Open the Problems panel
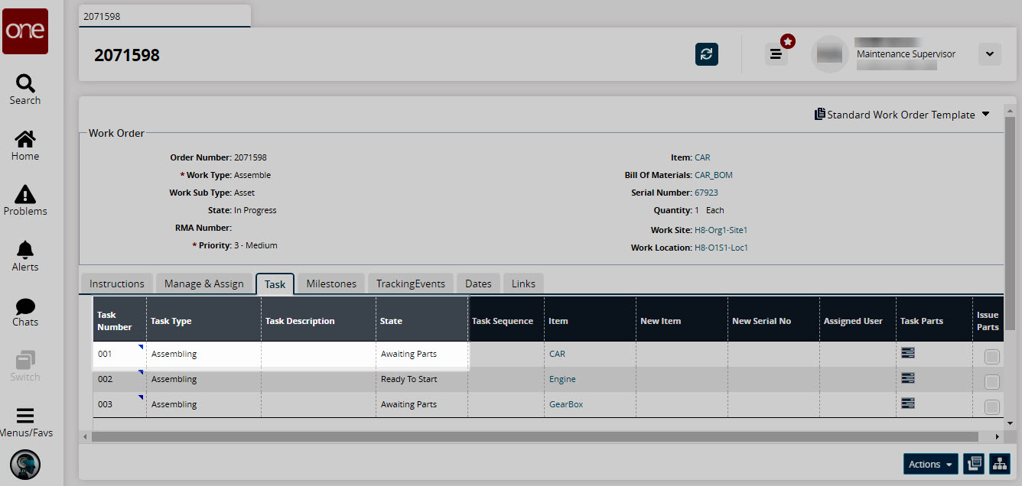 click(25, 200)
